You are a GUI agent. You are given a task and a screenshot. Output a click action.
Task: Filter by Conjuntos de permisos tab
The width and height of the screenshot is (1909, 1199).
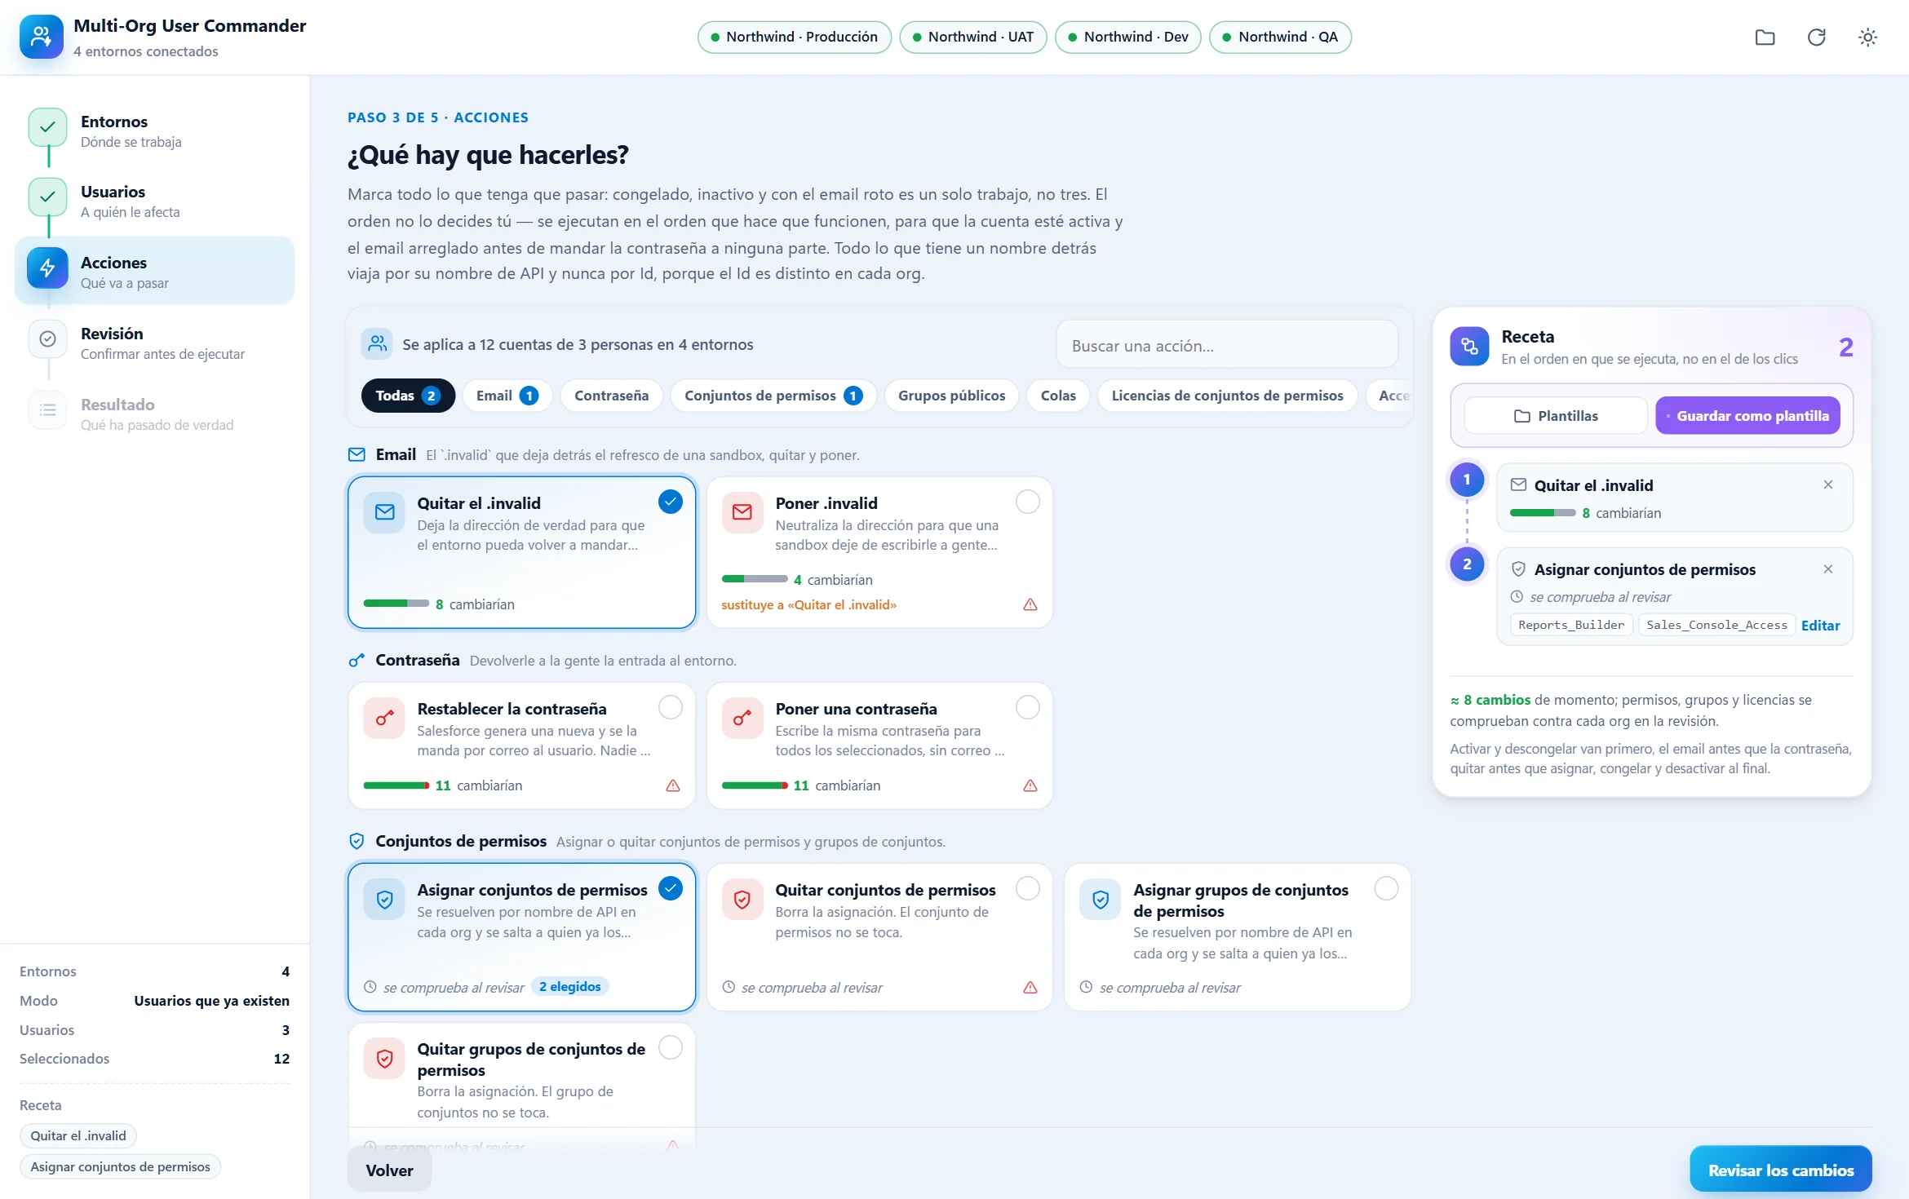(773, 396)
